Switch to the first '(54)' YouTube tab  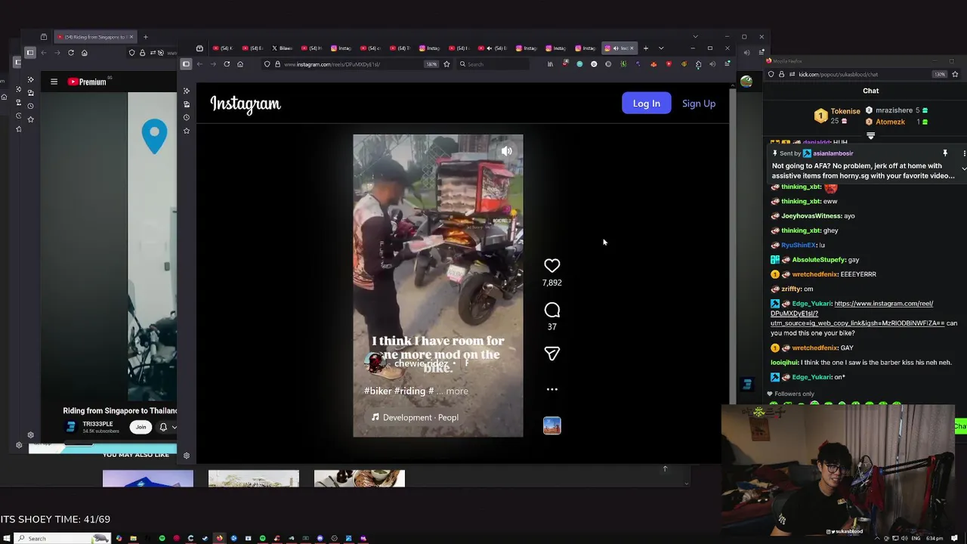click(224, 48)
